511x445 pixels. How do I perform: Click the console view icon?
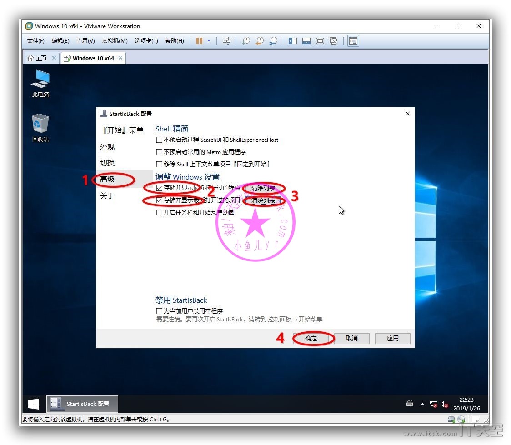click(353, 41)
